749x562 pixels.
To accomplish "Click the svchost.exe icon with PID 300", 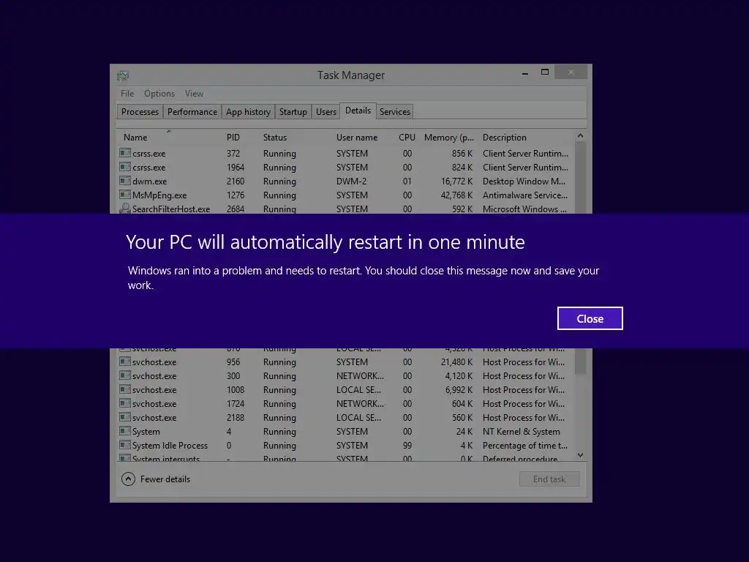I will tap(124, 375).
